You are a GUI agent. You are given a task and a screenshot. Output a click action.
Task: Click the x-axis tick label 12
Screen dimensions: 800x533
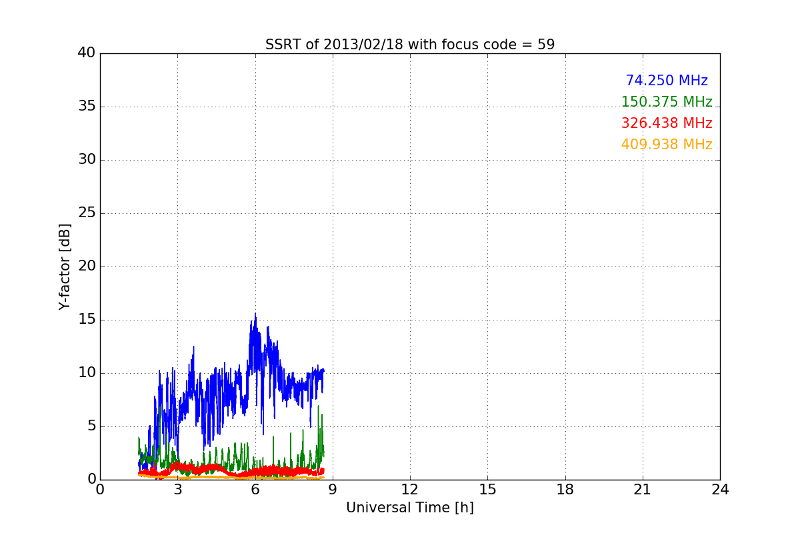410,490
